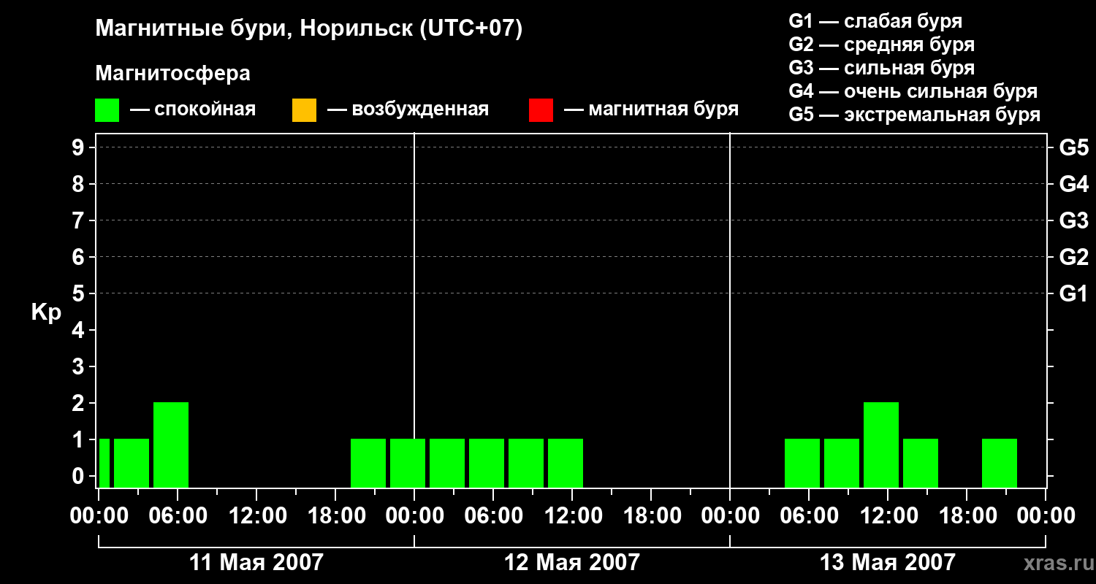This screenshot has width=1096, height=584.
Task: Click the '06:00' time label under 12 Мая
Action: pos(493,516)
